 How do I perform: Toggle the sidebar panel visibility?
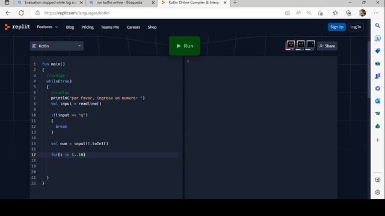pyautogui.click(x=378, y=180)
